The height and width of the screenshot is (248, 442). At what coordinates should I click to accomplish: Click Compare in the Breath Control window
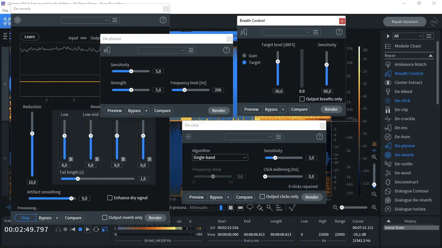[299, 109]
